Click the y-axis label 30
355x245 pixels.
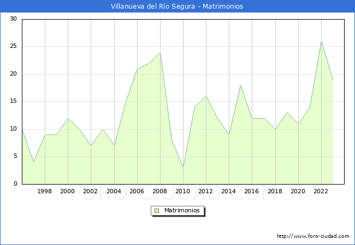(x=13, y=19)
